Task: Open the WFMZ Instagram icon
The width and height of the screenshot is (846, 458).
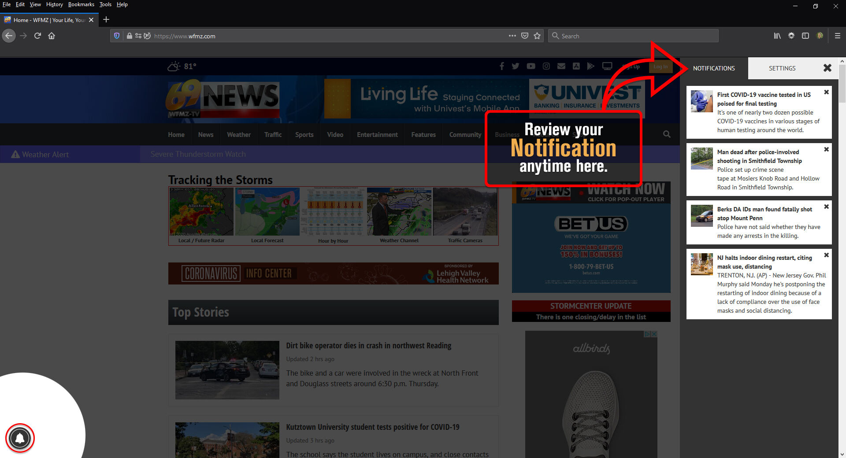Action: click(x=546, y=66)
